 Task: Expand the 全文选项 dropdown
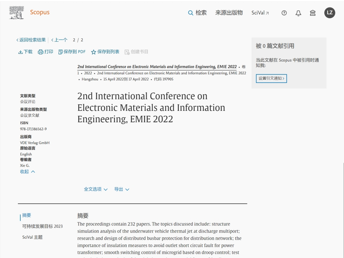point(95,189)
